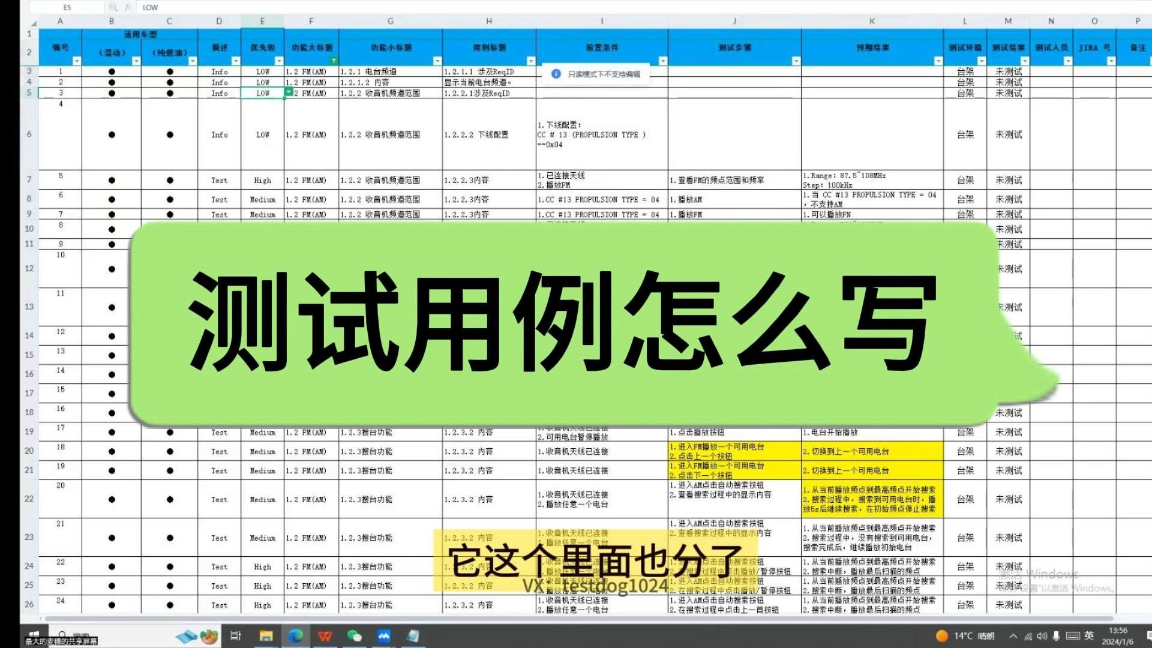
Task: Select column K header
Action: pos(872,22)
